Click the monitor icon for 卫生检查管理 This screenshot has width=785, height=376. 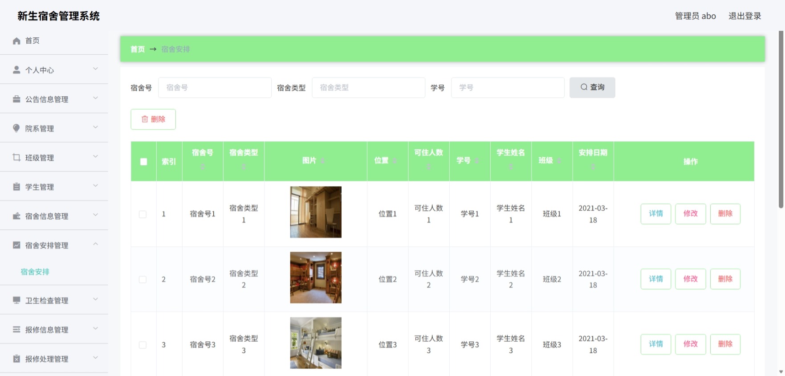[16, 300]
